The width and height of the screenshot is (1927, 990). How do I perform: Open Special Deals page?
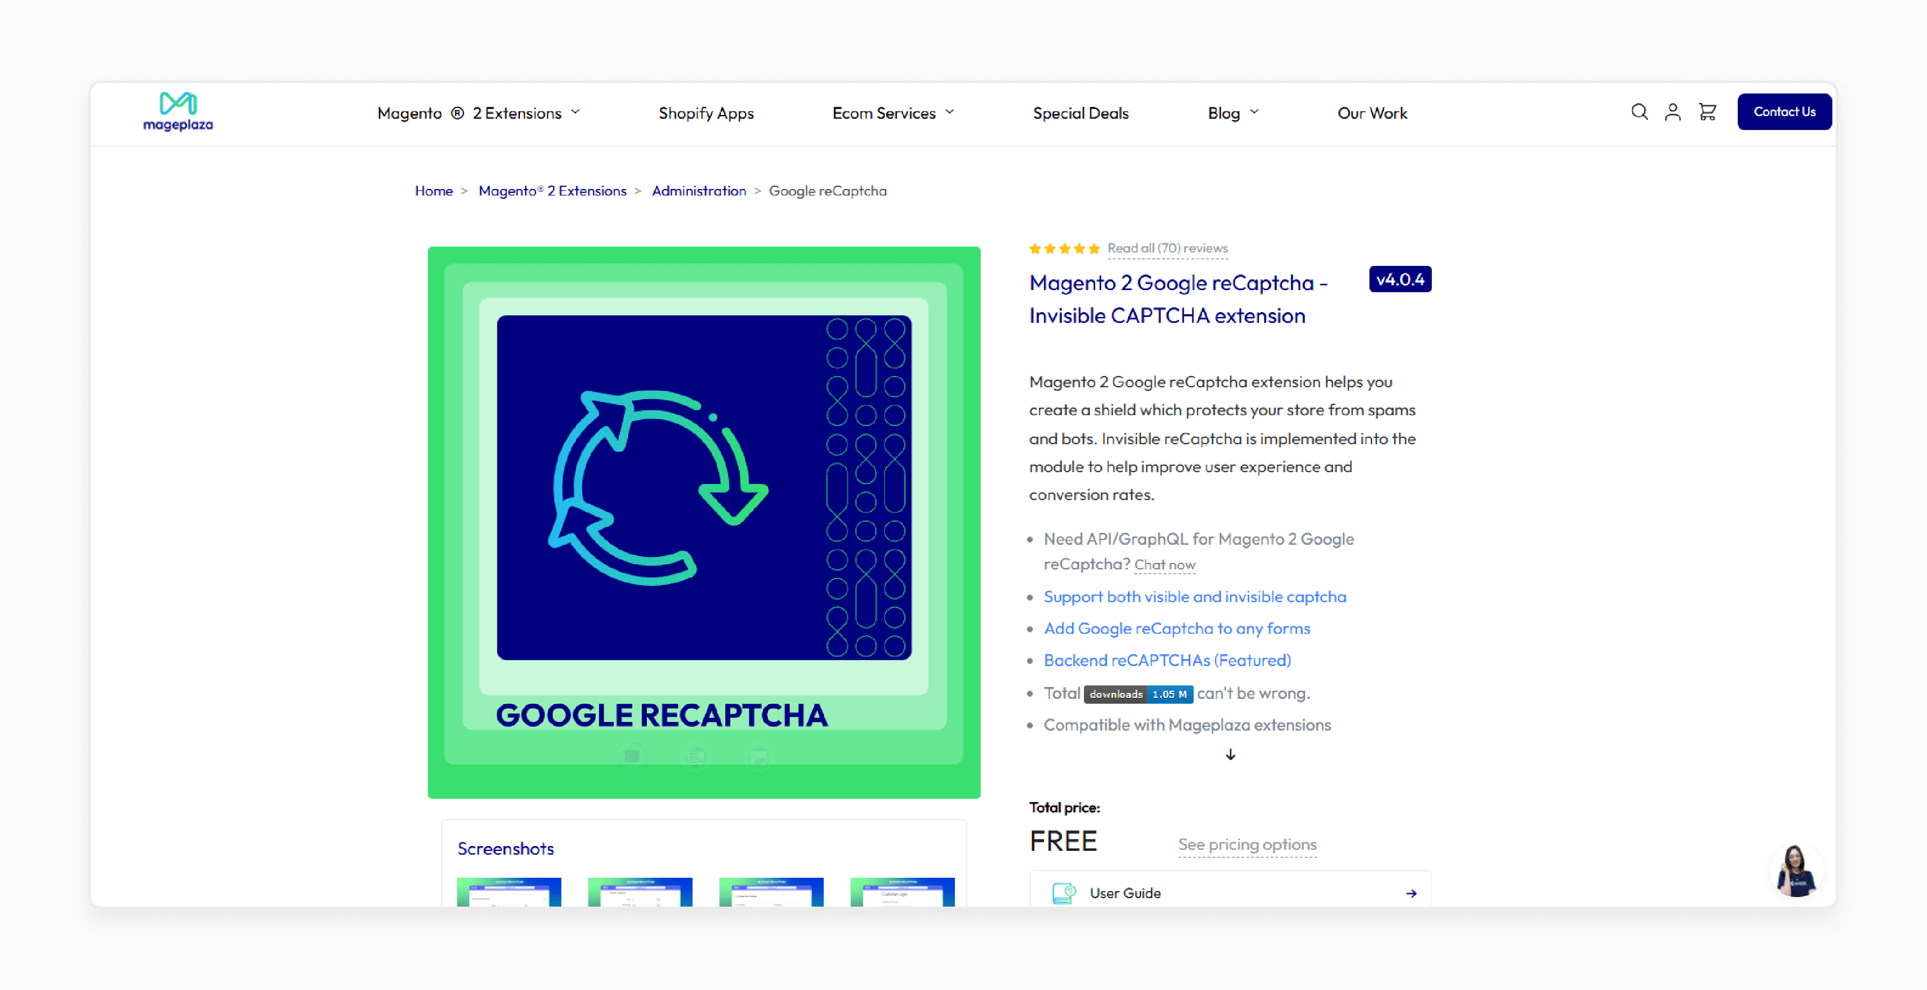coord(1080,113)
